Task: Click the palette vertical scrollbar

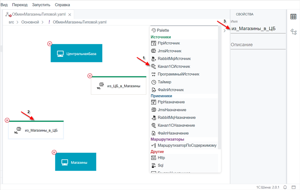Action: [x=219, y=88]
